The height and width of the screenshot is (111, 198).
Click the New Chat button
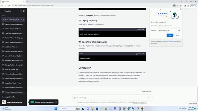pos(11,11)
